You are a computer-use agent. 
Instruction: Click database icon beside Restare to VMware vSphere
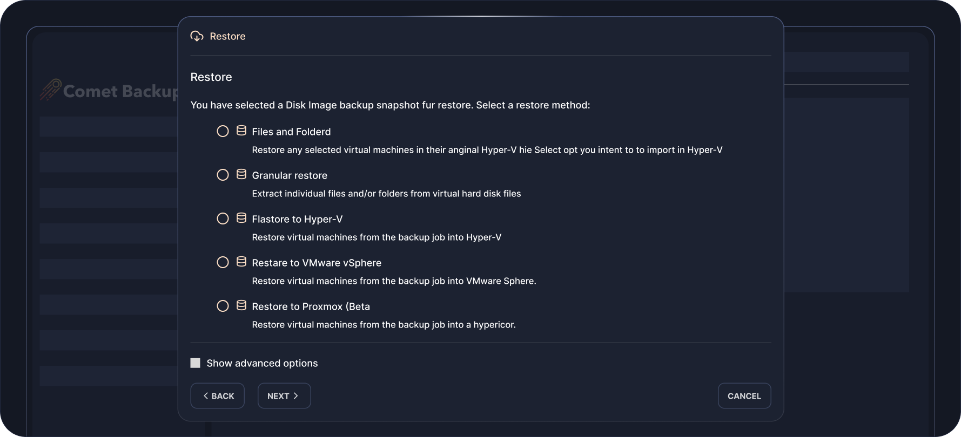click(241, 262)
